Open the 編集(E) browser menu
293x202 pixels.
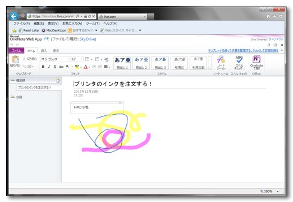click(39, 24)
